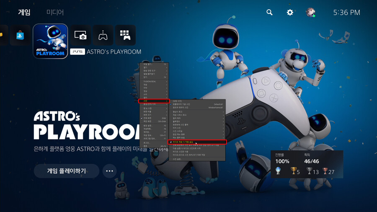Open 스킨 설정... at the submenu bottom
Screen dimensions: 377x212
(x=197, y=159)
